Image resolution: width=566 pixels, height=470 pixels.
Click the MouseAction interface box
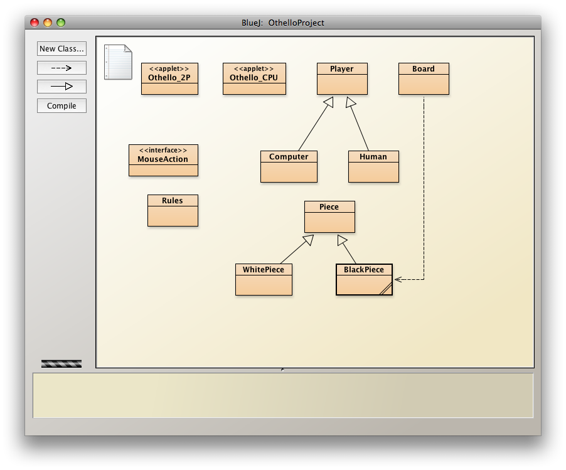click(163, 160)
